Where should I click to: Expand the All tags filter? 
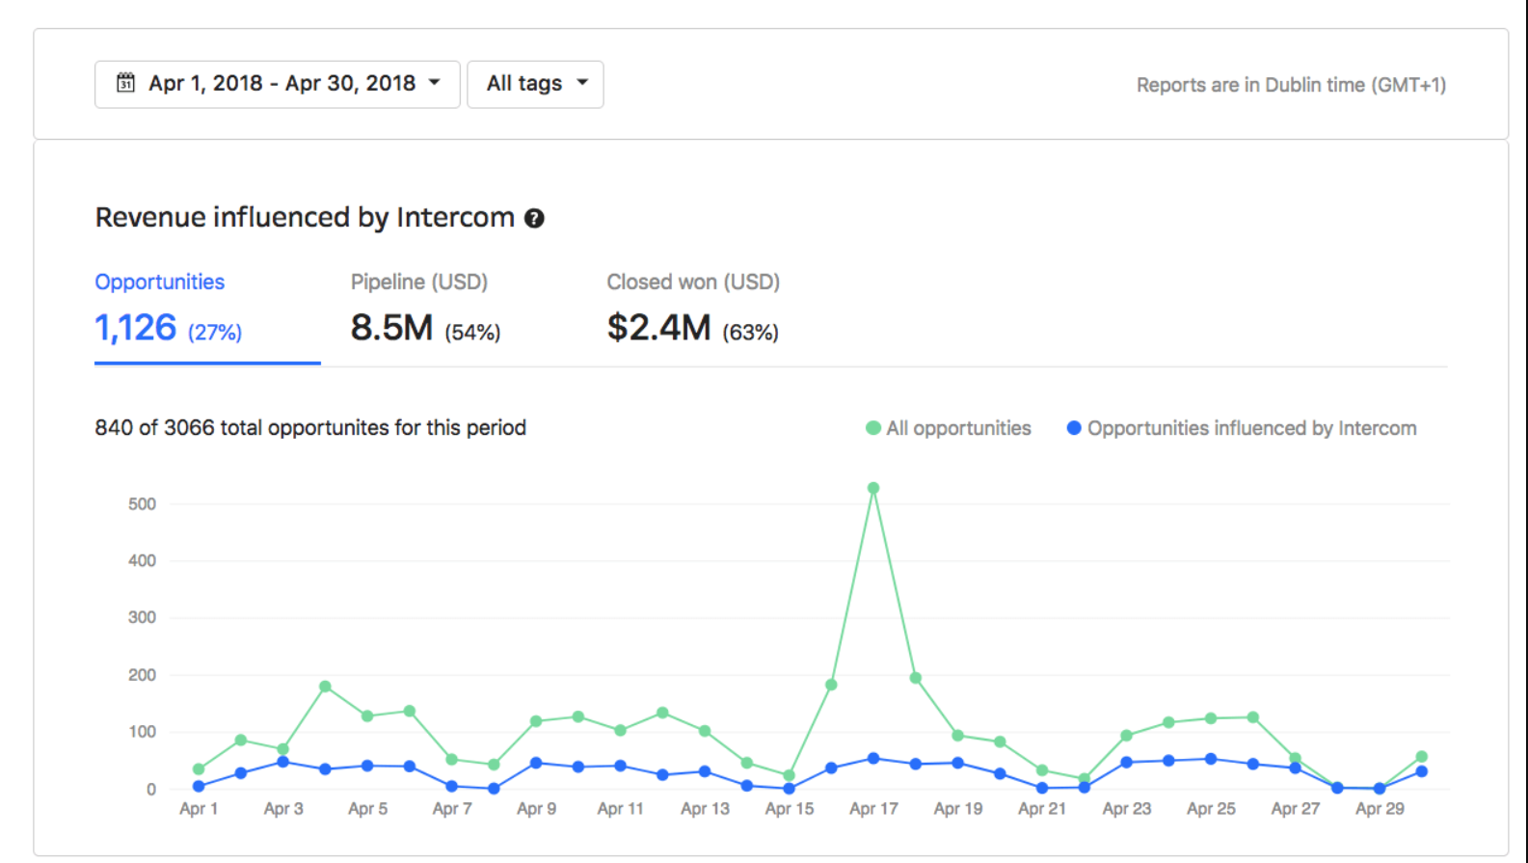coord(535,84)
